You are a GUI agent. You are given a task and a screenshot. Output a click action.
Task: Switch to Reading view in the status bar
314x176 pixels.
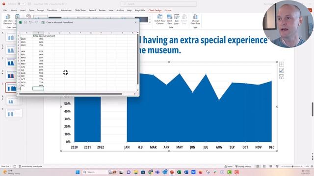[271, 166]
